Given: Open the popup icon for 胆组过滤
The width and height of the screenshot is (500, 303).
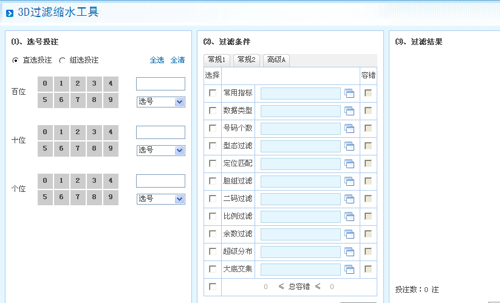Looking at the screenshot, I should click(349, 182).
